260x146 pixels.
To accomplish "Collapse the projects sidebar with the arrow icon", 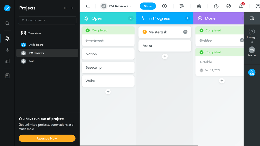I will click(x=88, y=6).
